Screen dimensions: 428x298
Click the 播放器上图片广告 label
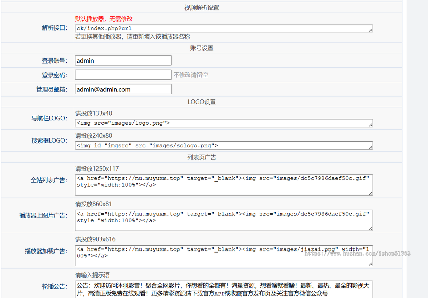click(43, 216)
